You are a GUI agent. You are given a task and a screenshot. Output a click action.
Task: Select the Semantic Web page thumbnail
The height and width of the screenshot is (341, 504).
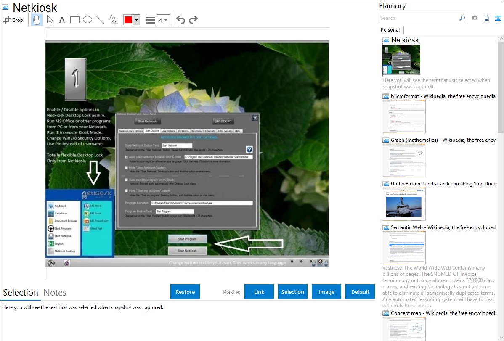(404, 248)
